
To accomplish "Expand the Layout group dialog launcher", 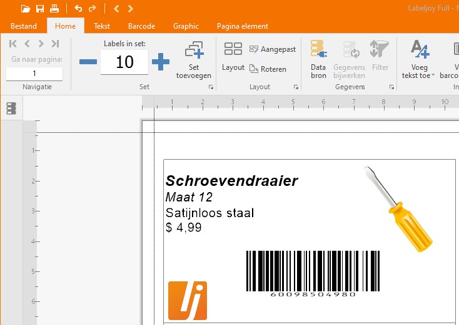I will point(296,87).
